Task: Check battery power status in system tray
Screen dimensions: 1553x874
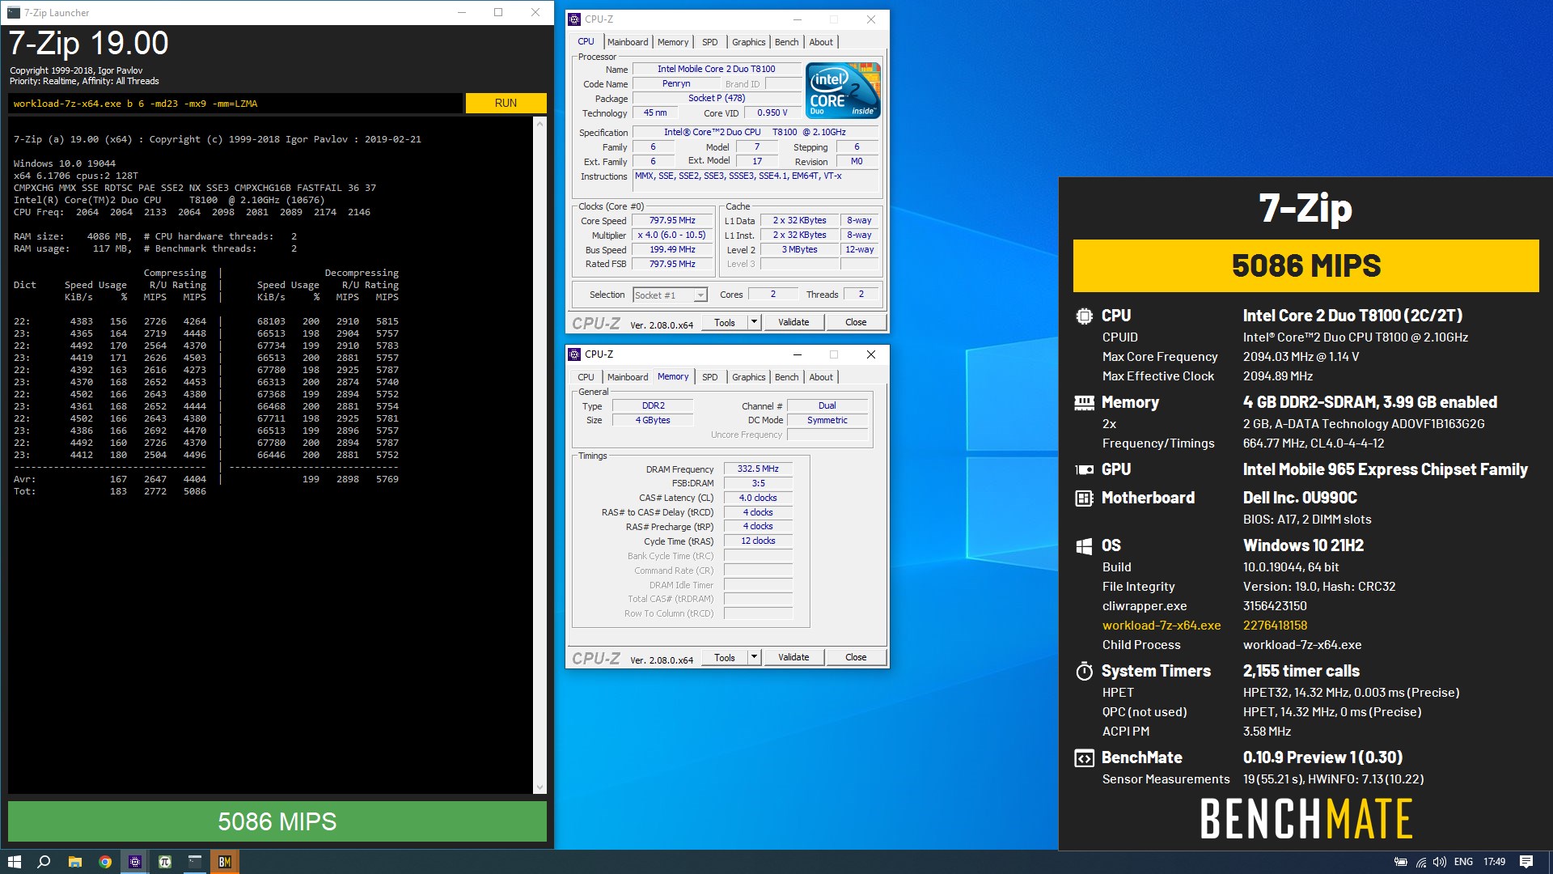Action: pyautogui.click(x=1401, y=862)
